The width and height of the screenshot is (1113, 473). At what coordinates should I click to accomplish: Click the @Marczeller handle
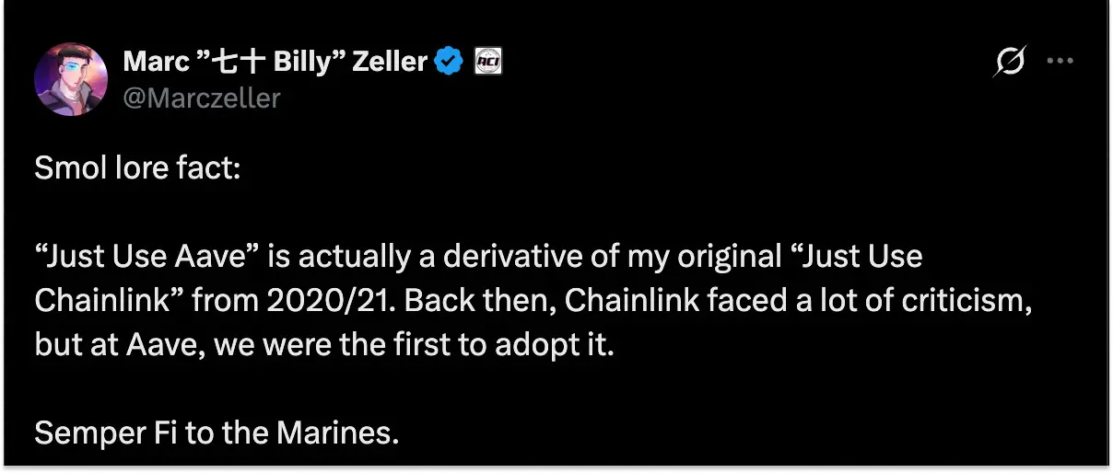(x=201, y=98)
